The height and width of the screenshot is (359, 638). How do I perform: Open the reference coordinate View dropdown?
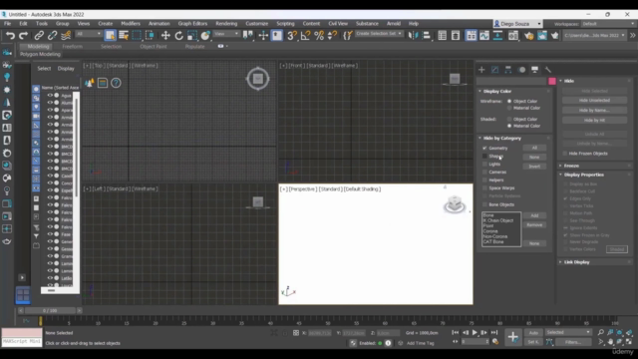click(x=226, y=34)
